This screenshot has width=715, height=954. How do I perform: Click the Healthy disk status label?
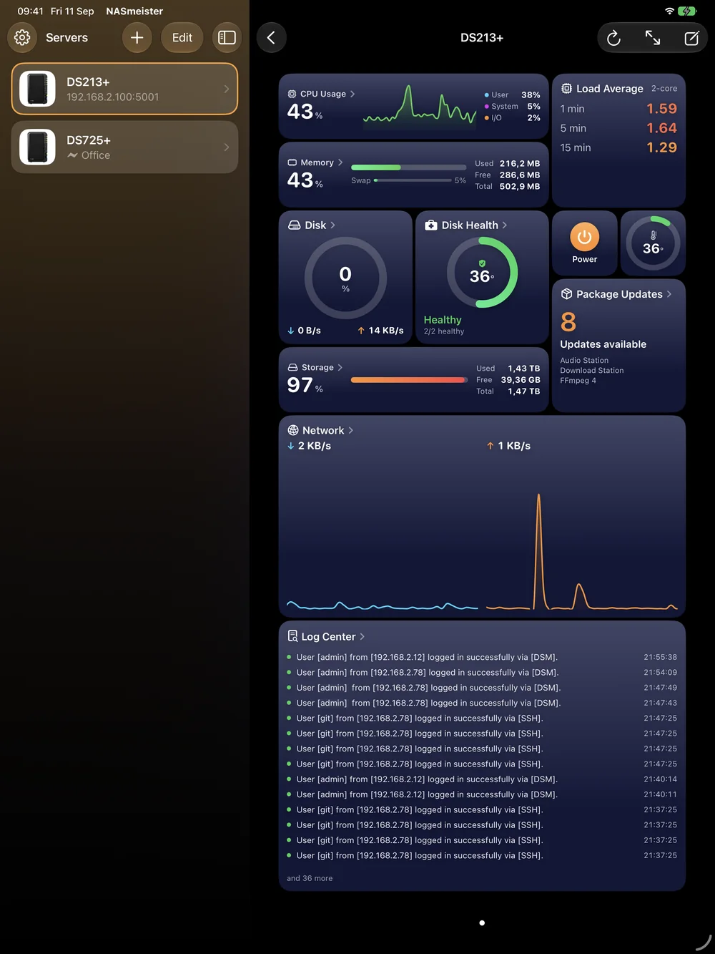(443, 320)
